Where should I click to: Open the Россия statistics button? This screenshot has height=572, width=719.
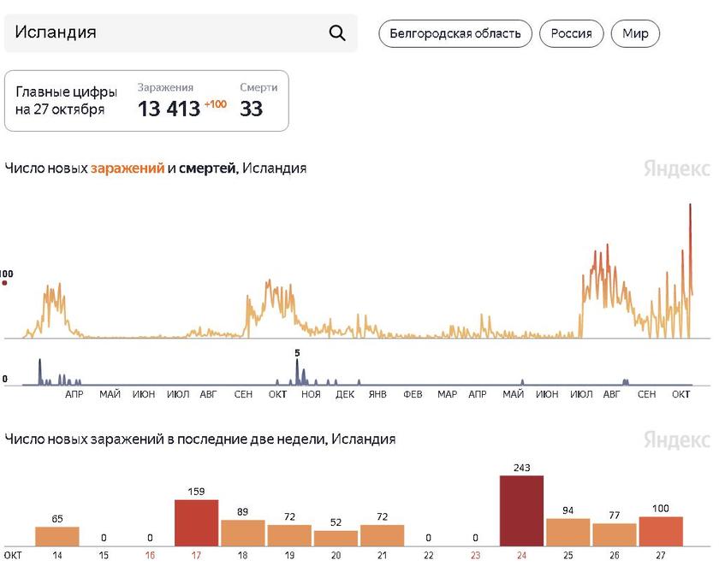click(572, 33)
